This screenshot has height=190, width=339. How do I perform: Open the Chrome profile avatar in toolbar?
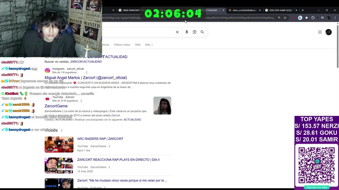[329, 18]
